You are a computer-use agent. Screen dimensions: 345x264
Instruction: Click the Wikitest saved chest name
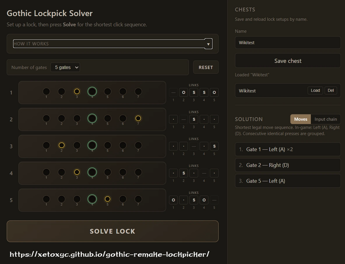(x=247, y=91)
